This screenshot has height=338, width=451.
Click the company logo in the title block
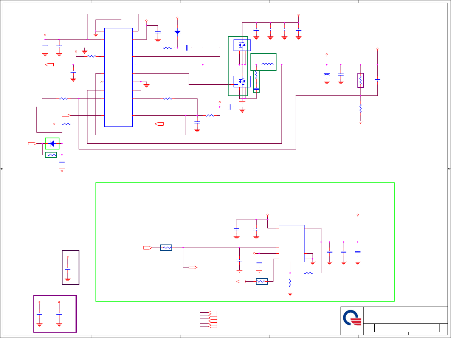[x=352, y=318]
